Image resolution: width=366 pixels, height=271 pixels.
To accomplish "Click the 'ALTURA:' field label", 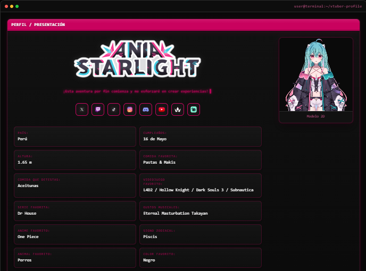I will pyautogui.click(x=25, y=156).
